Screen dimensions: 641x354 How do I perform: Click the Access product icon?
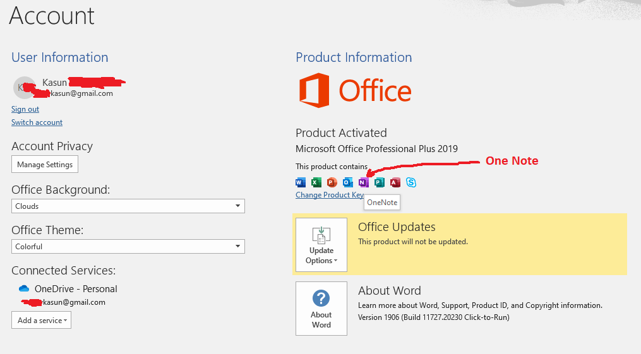click(395, 182)
